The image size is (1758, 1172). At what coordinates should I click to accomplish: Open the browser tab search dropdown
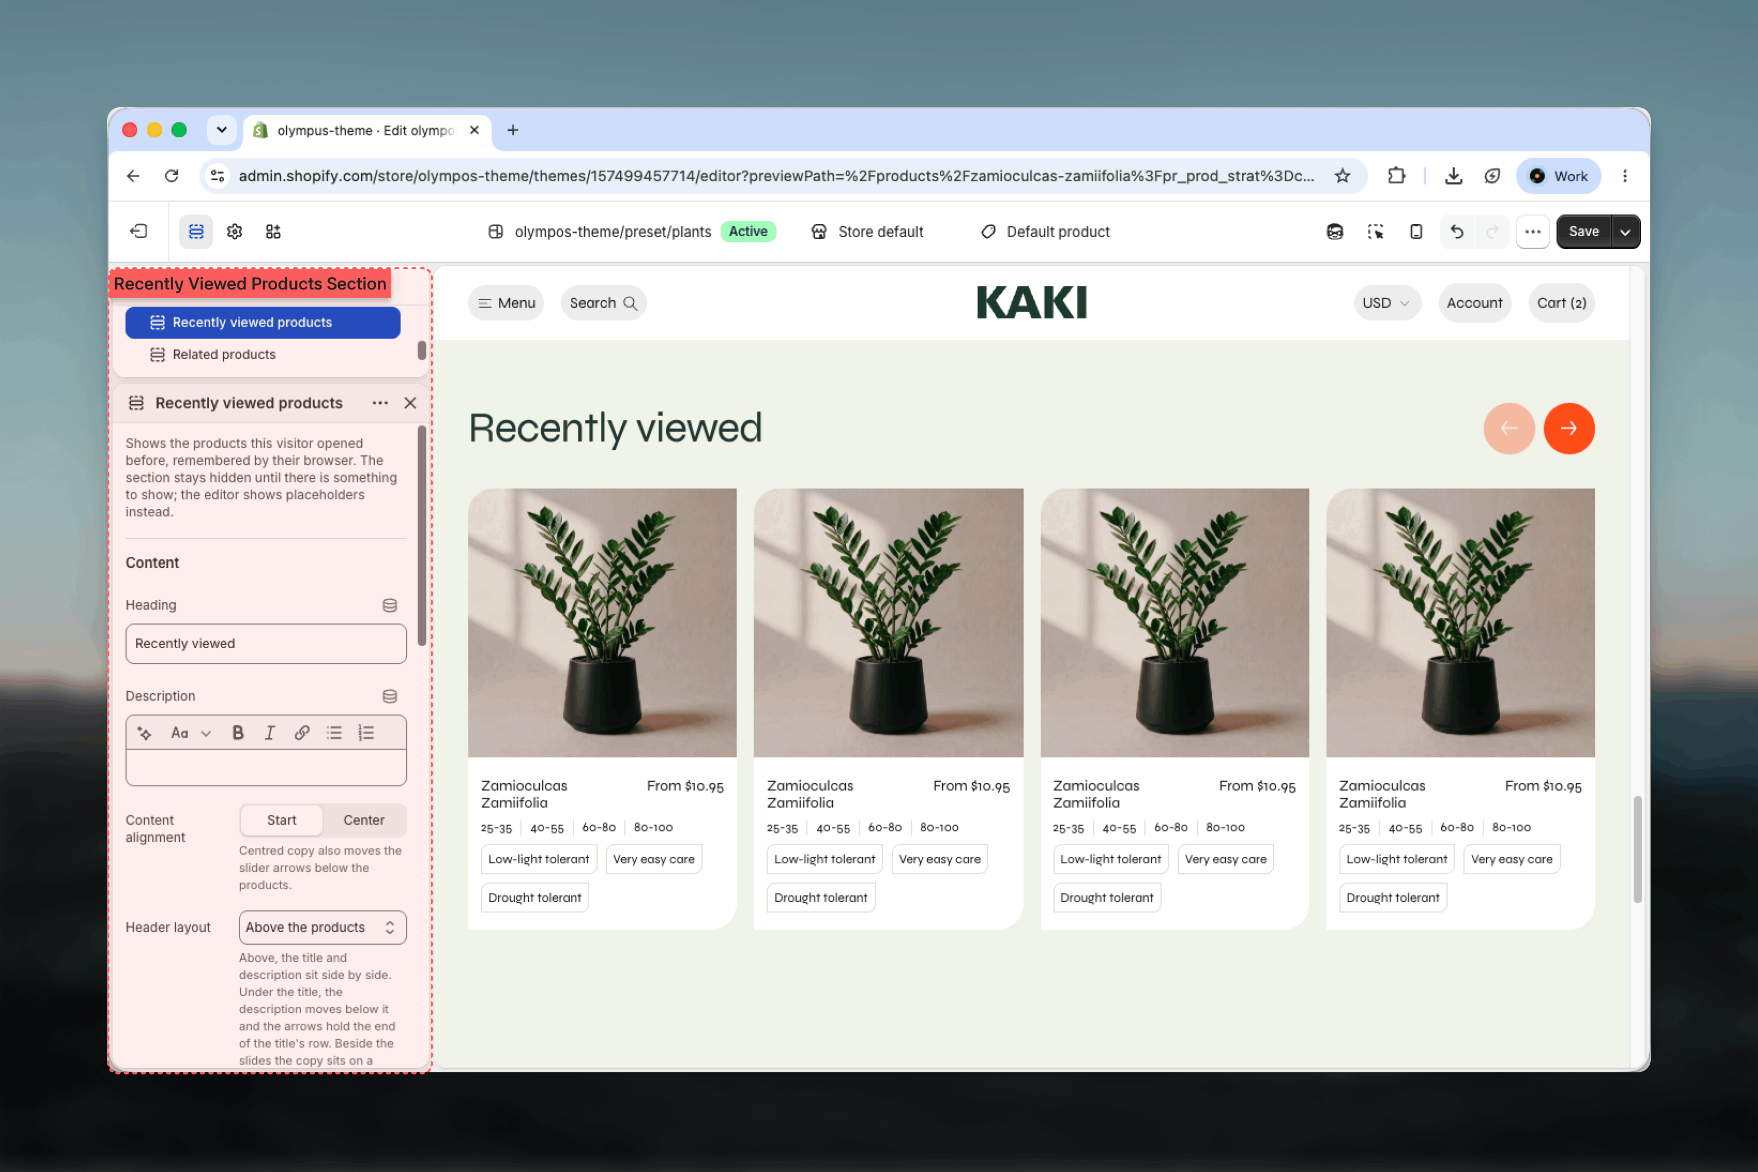pyautogui.click(x=222, y=130)
